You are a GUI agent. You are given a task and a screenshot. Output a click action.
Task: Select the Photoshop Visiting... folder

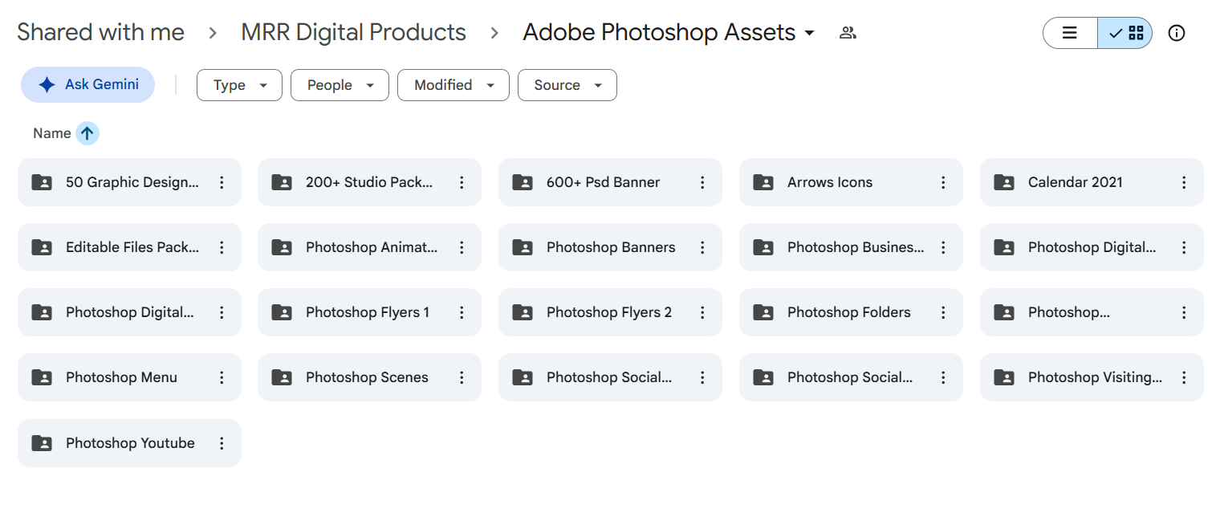coord(1092,377)
